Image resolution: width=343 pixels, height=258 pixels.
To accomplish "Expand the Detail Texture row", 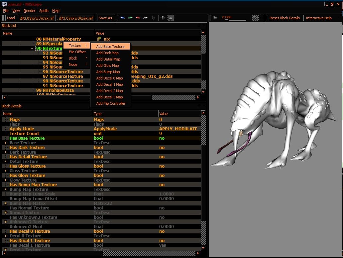I will 5,162.
